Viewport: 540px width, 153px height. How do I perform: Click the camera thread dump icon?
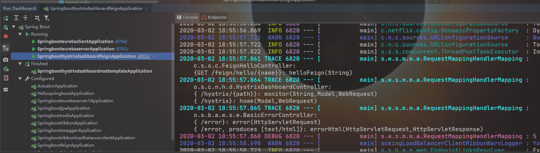pos(6,60)
